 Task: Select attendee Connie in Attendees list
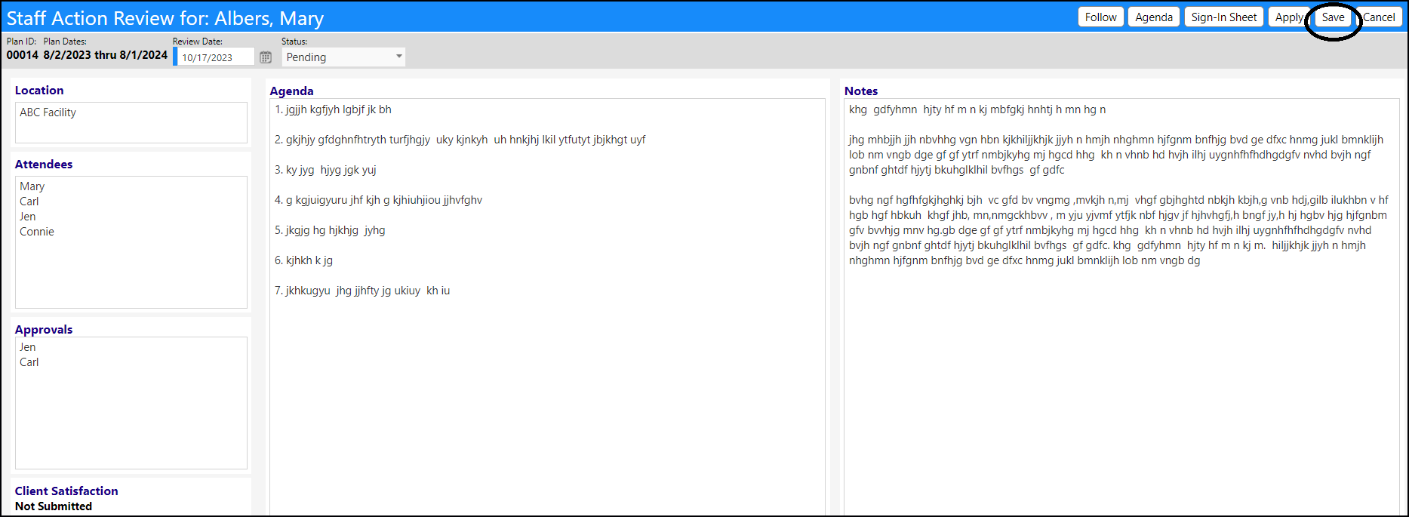coord(37,232)
